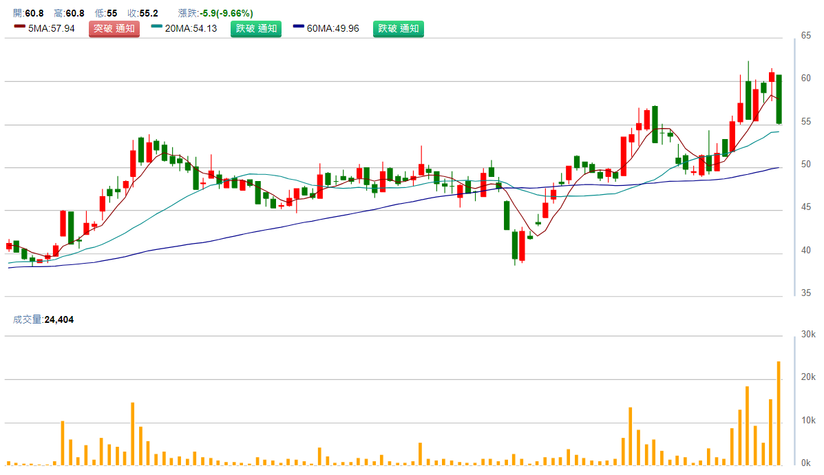Click the navy 60MA line swatch
824x475 pixels.
click(x=299, y=26)
